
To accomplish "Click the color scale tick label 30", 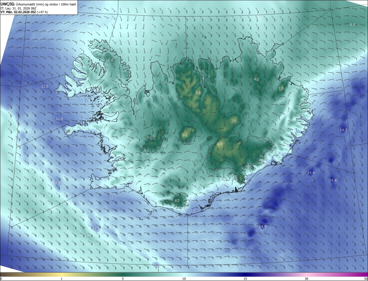I will coord(306,279).
